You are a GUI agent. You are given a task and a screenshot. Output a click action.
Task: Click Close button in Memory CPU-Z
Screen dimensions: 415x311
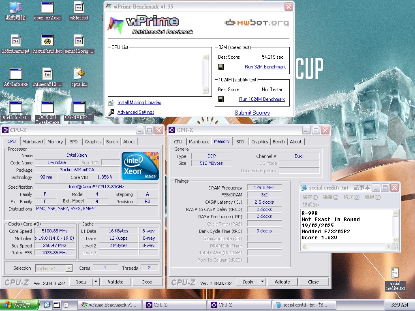[x=313, y=282]
